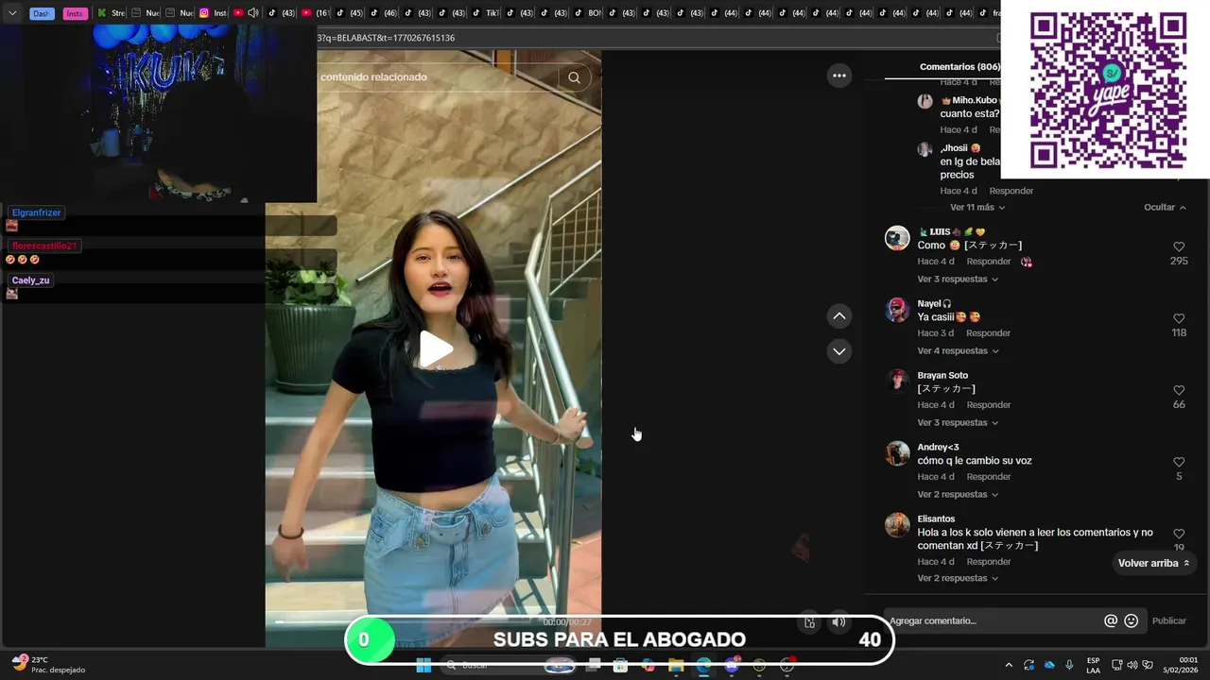
Task: Expand Ver 11 más replies
Action: 977,208
